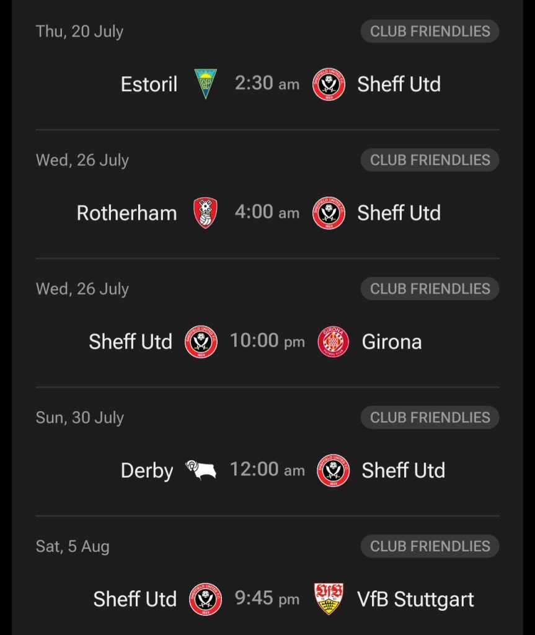Tap Sheff Utd crest in Rotherham match

[x=329, y=213]
